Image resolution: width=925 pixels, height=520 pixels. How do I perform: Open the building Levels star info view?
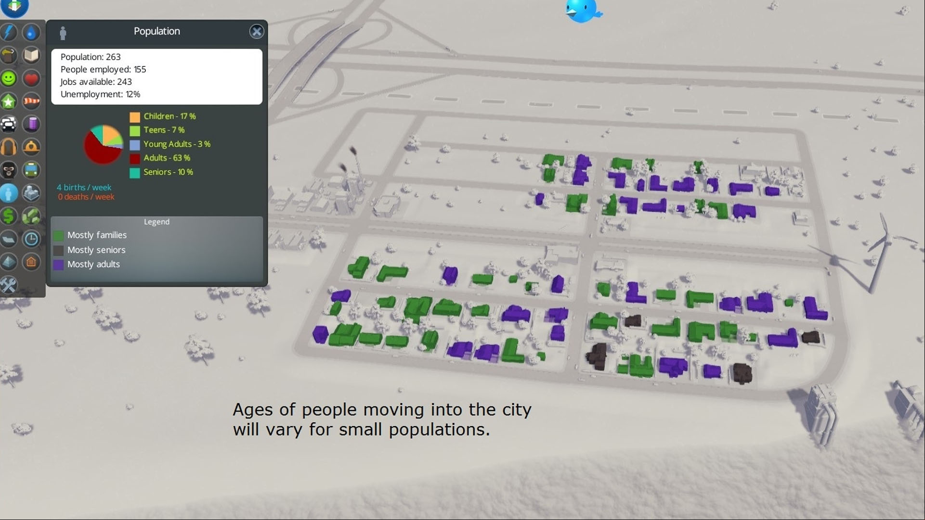coord(9,101)
